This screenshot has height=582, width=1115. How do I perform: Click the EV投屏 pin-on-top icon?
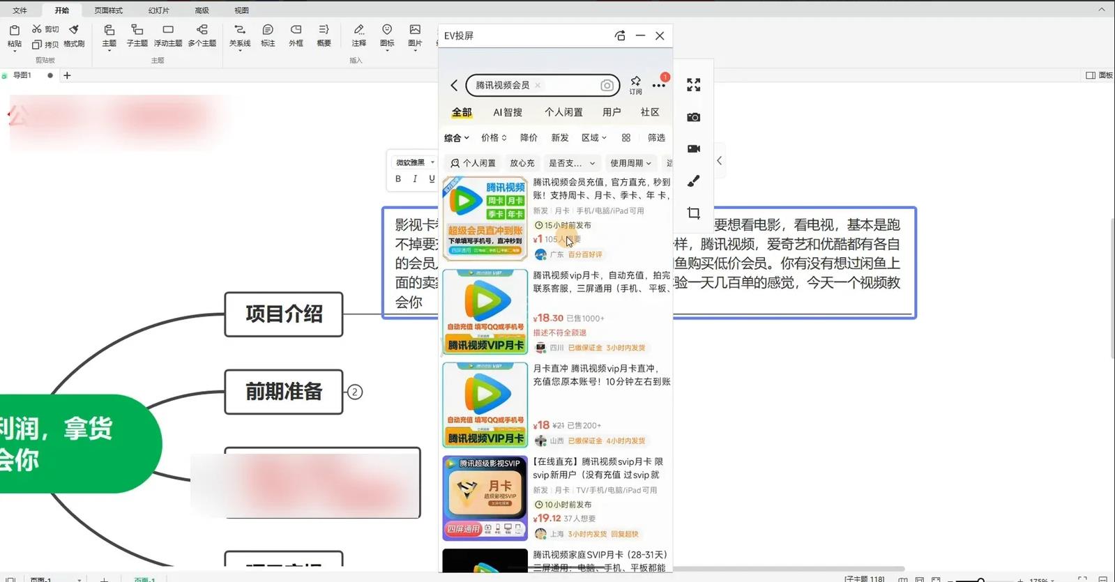620,36
